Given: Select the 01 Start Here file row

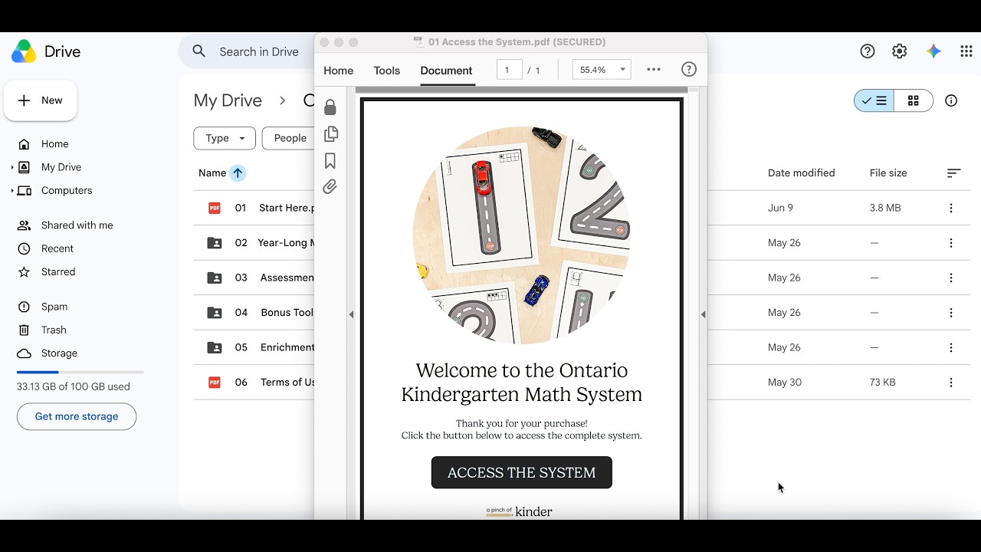Looking at the screenshot, I should pos(582,208).
